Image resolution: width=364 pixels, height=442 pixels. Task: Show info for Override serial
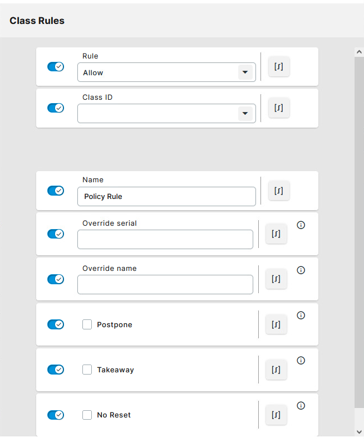[x=301, y=225]
